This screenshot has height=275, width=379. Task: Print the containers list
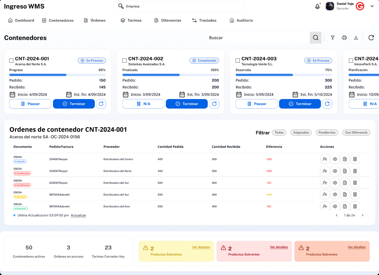[x=344, y=38]
